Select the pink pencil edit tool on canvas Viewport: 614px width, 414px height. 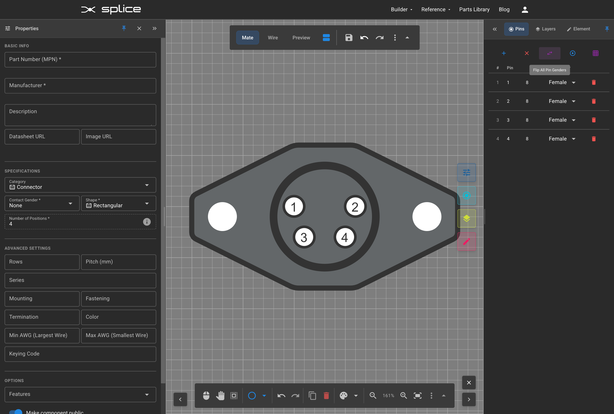(466, 241)
